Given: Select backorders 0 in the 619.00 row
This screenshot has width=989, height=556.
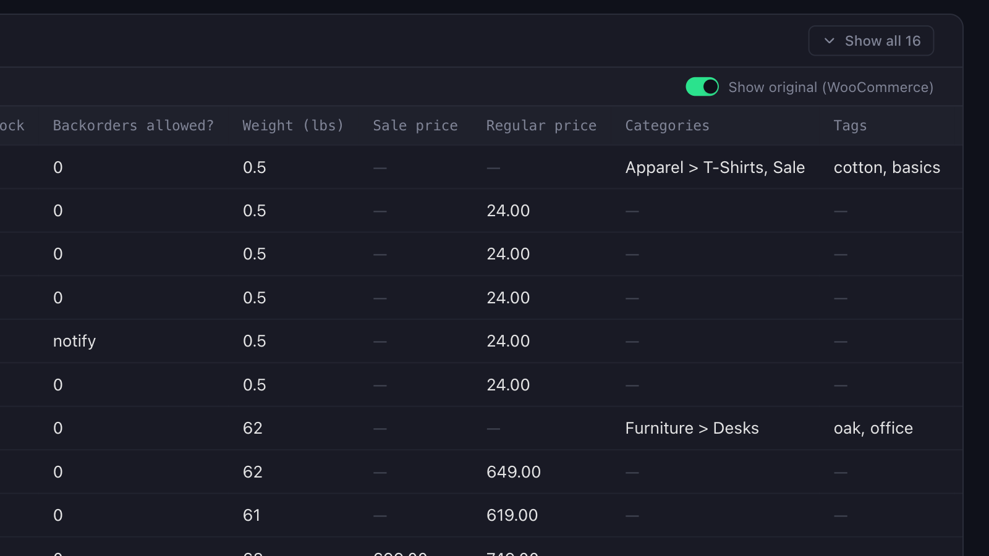Looking at the screenshot, I should click(x=58, y=515).
